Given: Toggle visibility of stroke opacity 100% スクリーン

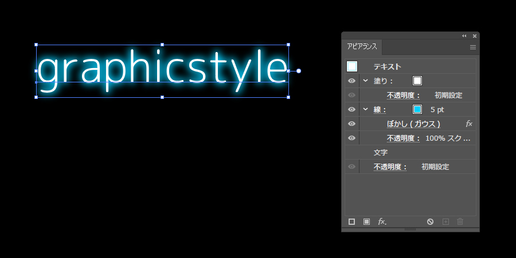Looking at the screenshot, I should 351,138.
